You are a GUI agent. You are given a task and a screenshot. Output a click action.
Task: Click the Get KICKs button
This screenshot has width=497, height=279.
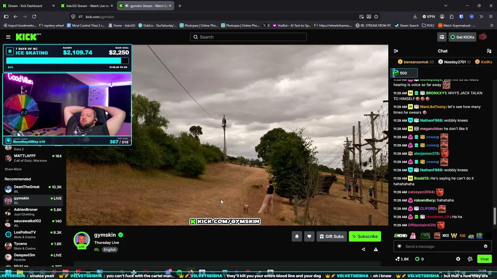[x=462, y=37]
